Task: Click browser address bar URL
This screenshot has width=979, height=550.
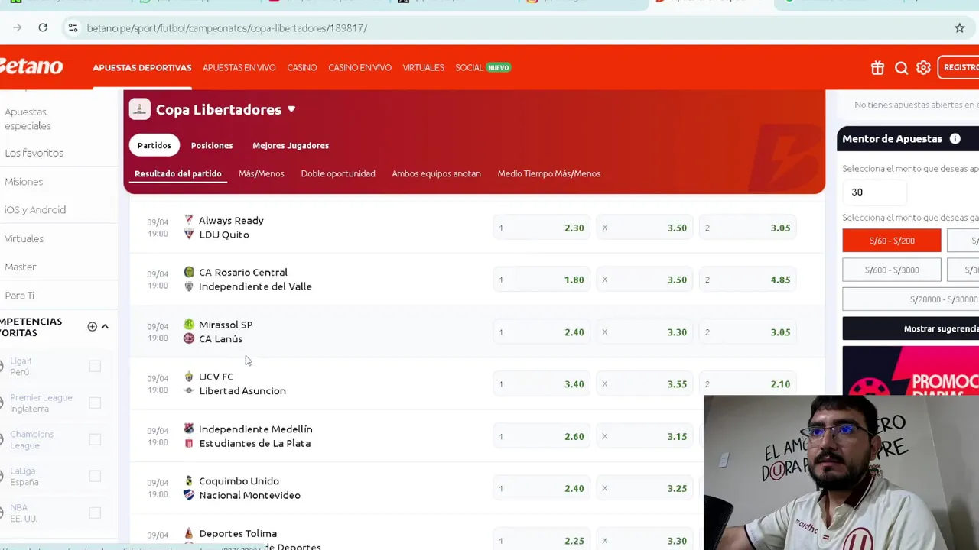Action: coord(227,28)
